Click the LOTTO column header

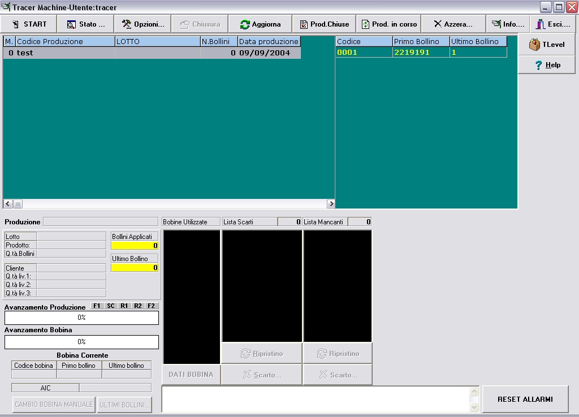pyautogui.click(x=158, y=41)
